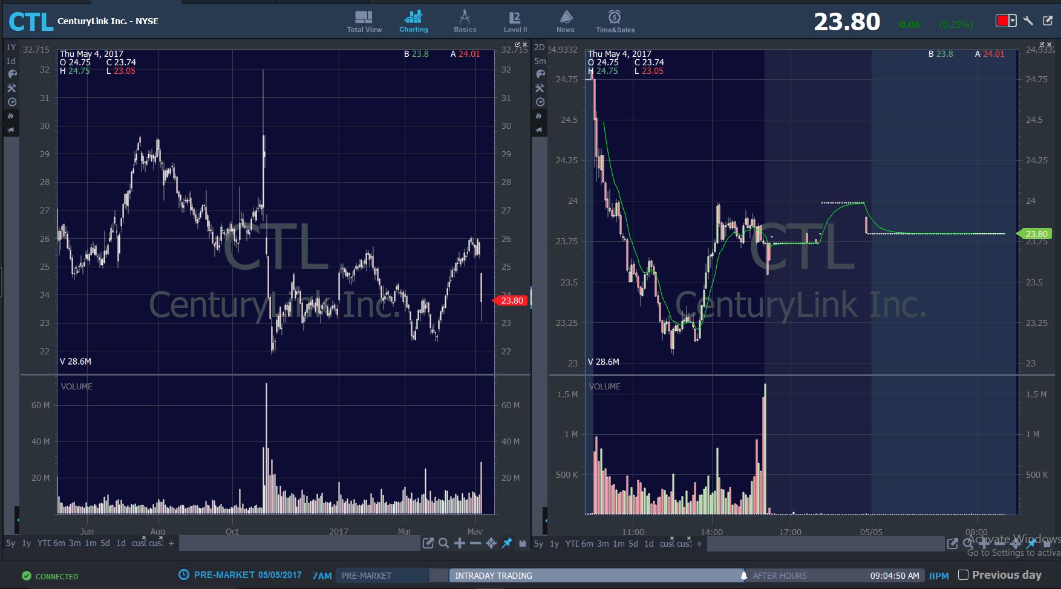Click right chart export/pop-out icon

[953, 543]
